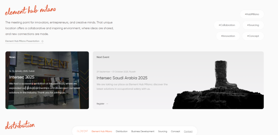Click the Next Event label
The width and height of the screenshot is (278, 135).
click(103, 57)
